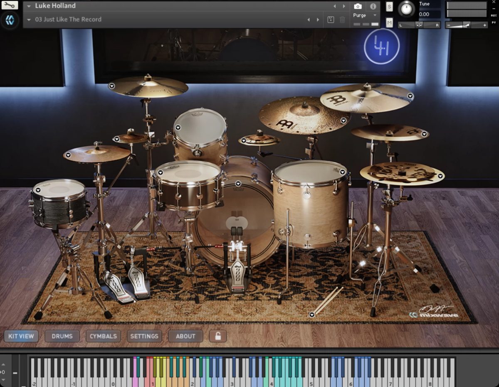
Task: Click the glowing 41 logo emblem
Action: click(382, 46)
